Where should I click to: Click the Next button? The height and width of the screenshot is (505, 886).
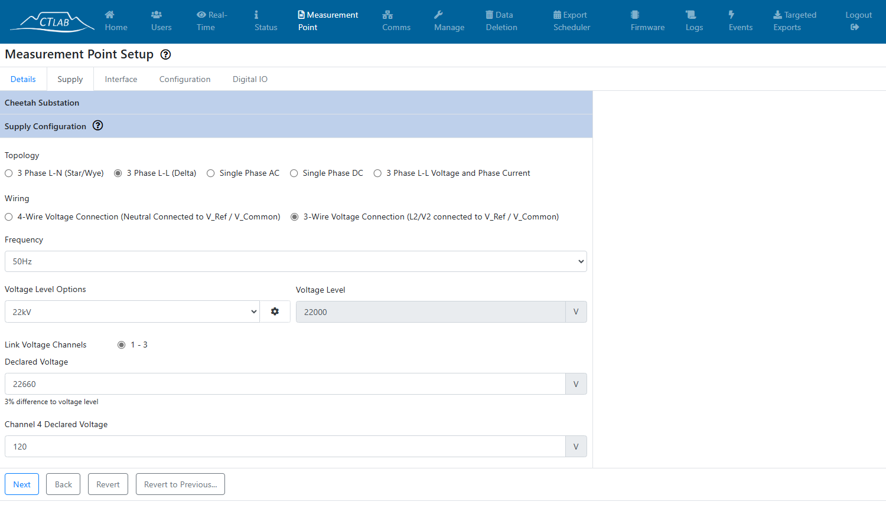click(x=22, y=484)
